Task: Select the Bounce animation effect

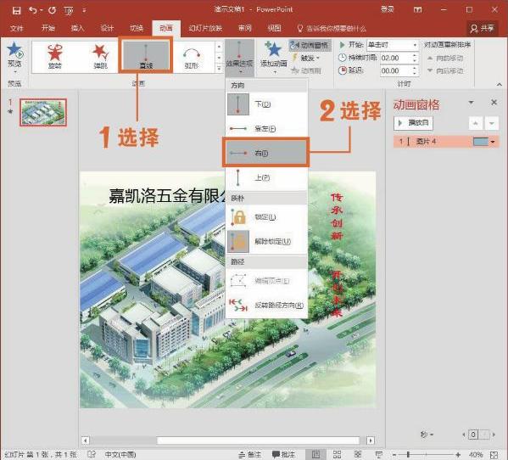Action: point(100,57)
